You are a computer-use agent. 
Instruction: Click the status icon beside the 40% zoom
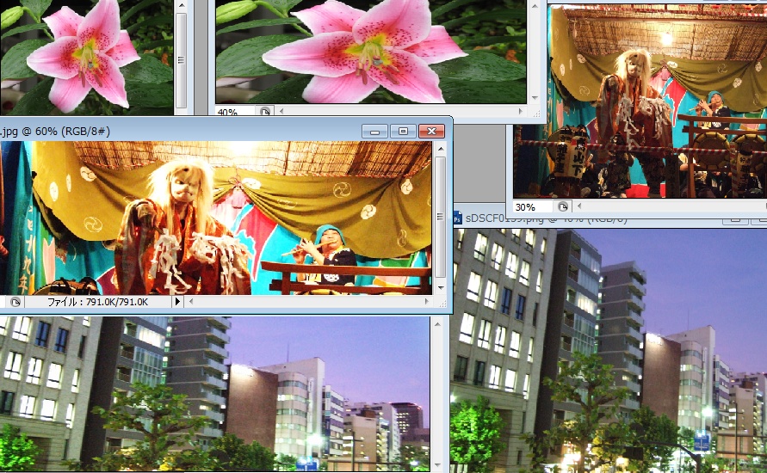265,112
